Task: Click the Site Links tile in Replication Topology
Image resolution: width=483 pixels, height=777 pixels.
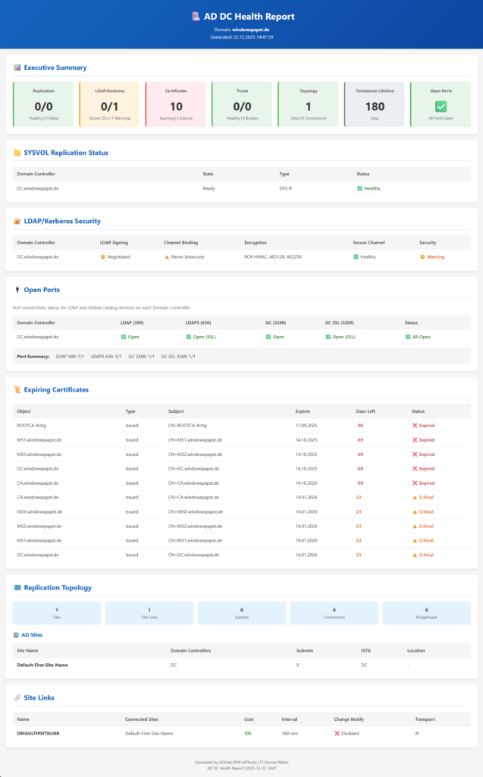Action: tap(149, 612)
